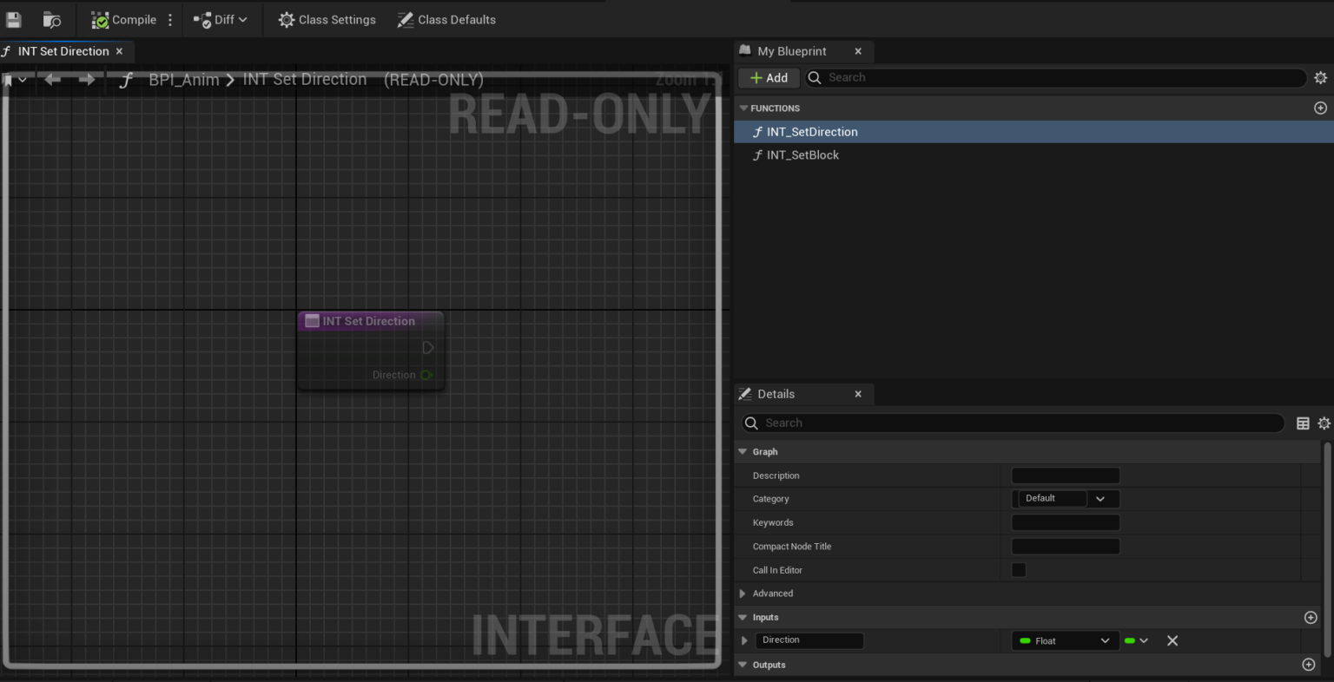Expand the Advanced section in Details

pyautogui.click(x=743, y=593)
